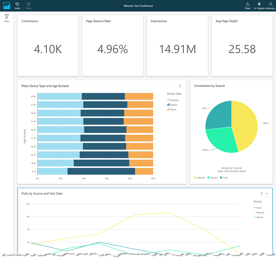The image size is (276, 258).
Task: Click the QuickSight logo icon
Action: click(7, 6)
